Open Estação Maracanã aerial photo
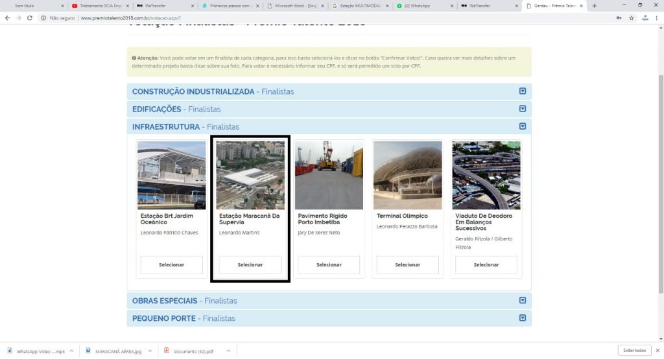This screenshot has width=664, height=359. pos(250,175)
